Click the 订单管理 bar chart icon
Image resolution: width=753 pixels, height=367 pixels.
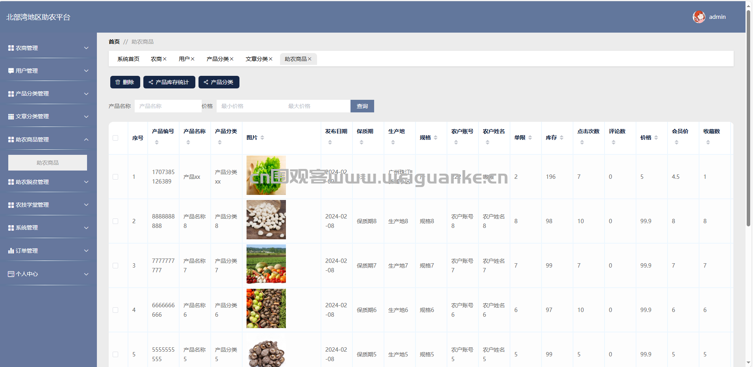click(11, 251)
